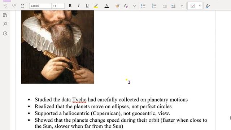Undo the last action
The height and width of the screenshot is (130, 231).
coord(5,6)
